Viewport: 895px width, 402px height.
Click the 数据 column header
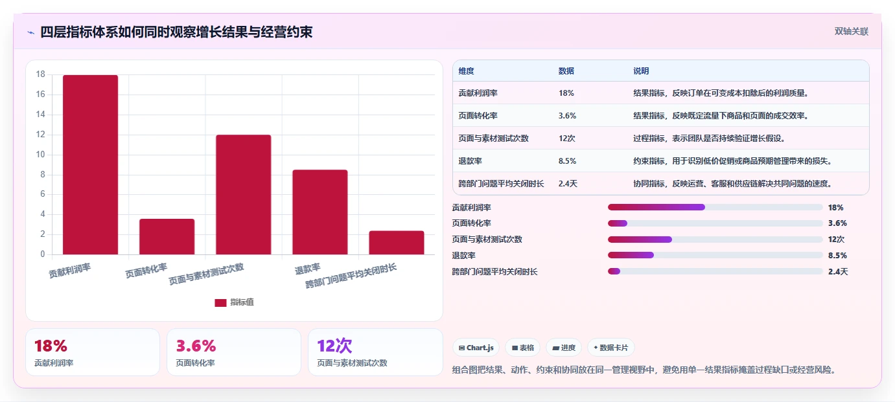(x=566, y=71)
